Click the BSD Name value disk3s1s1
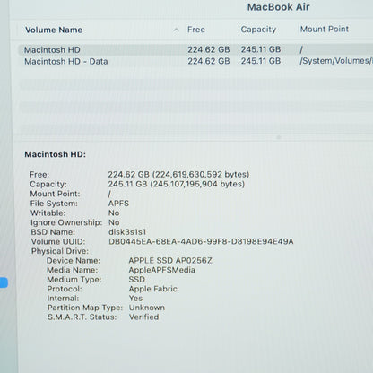The width and height of the screenshot is (373, 373). tap(127, 232)
